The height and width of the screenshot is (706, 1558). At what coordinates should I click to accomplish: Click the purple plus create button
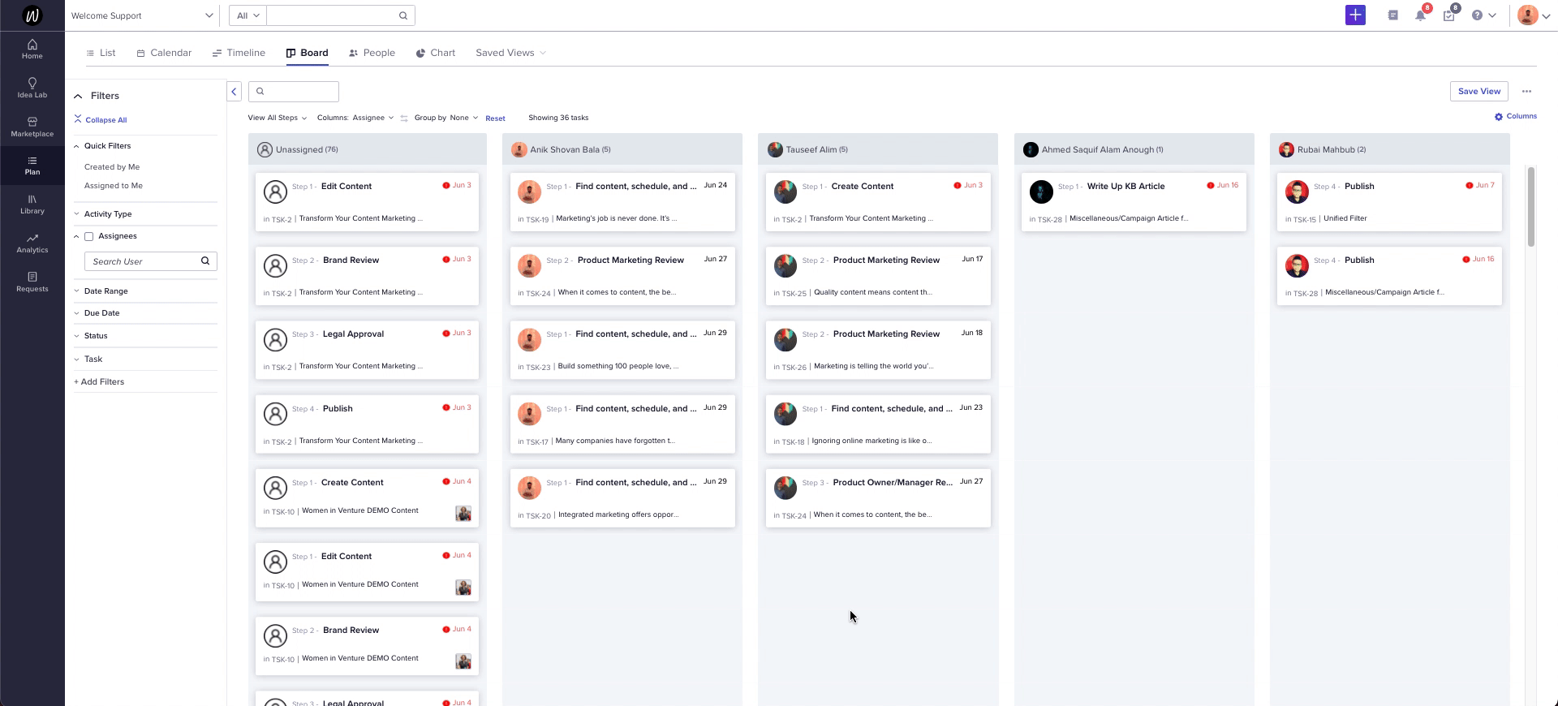(1355, 15)
